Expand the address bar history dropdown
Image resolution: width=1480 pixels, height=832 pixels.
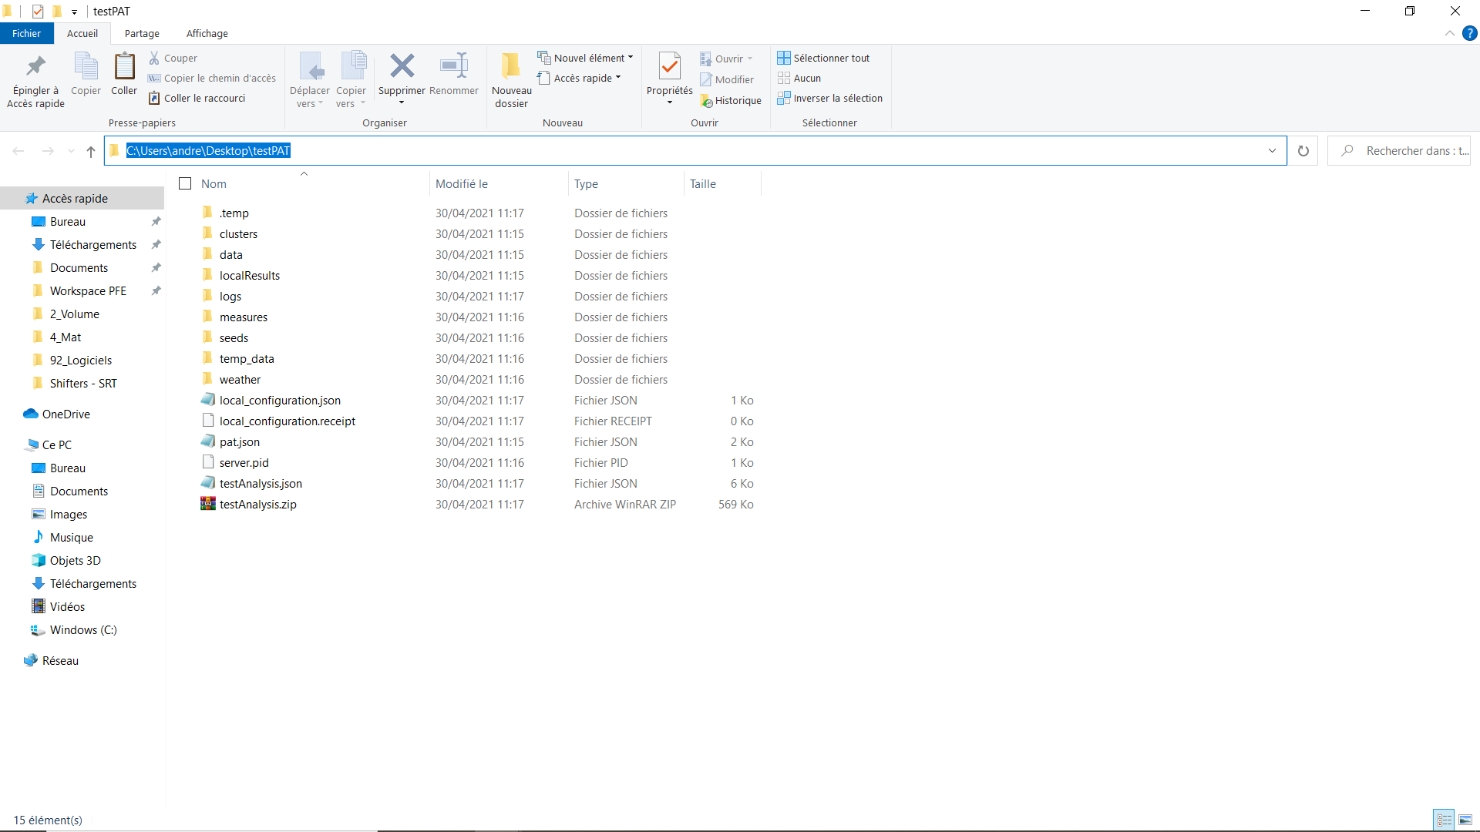[x=1272, y=151]
